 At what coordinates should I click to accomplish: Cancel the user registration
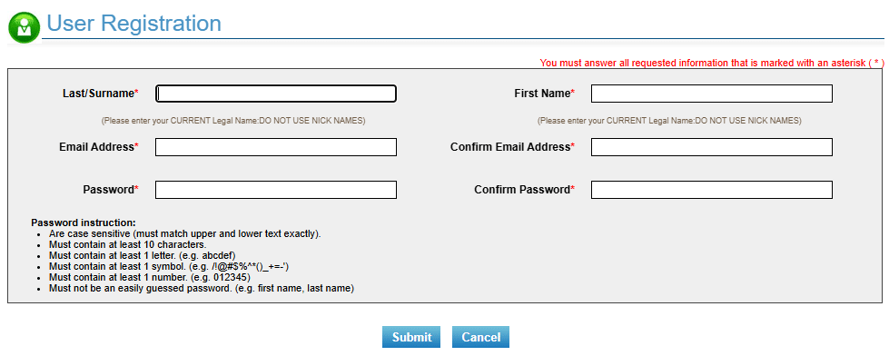[480, 337]
